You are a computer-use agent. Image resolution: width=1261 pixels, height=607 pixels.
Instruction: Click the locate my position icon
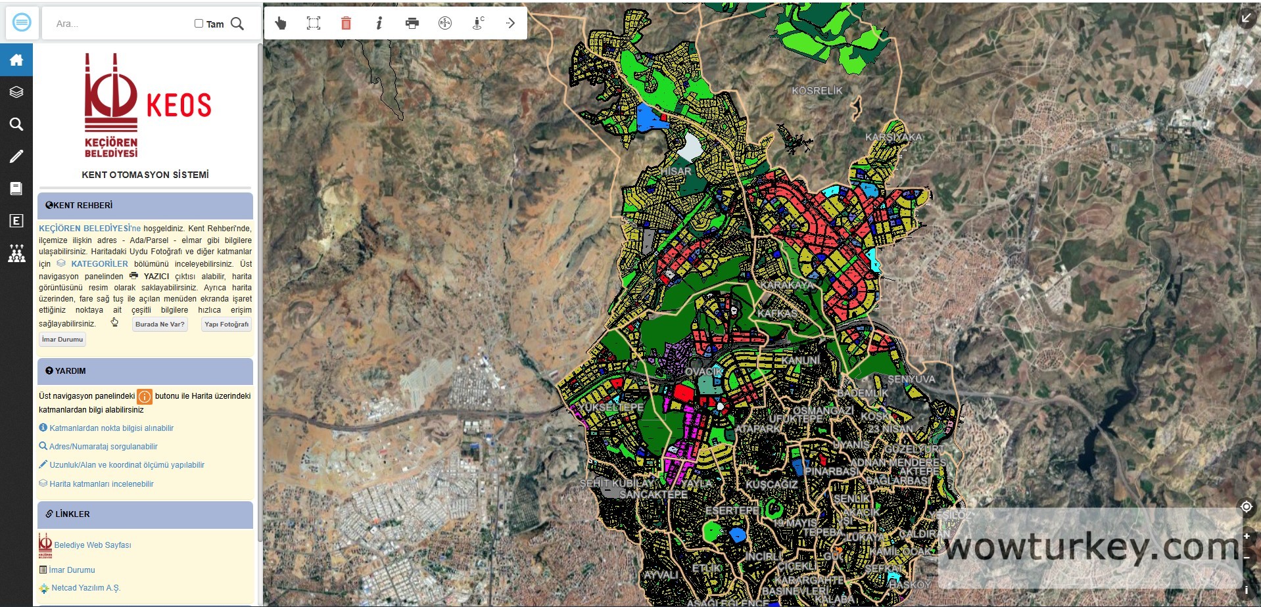tap(1246, 506)
